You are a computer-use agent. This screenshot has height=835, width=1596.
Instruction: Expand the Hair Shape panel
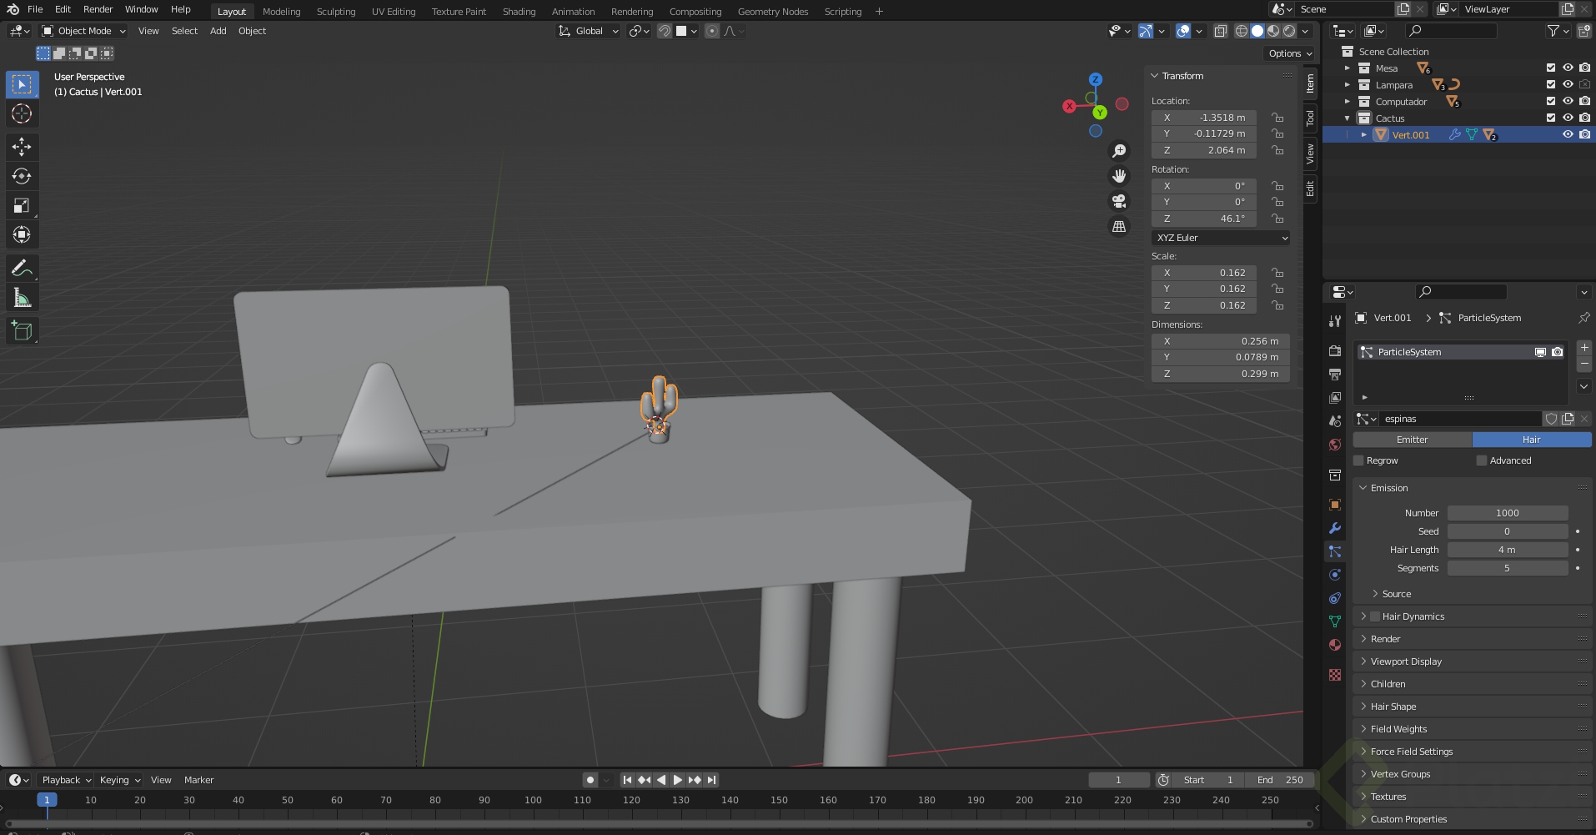1393,707
